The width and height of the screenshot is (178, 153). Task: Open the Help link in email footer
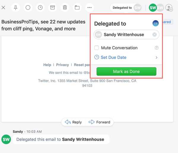(x=47, y=65)
